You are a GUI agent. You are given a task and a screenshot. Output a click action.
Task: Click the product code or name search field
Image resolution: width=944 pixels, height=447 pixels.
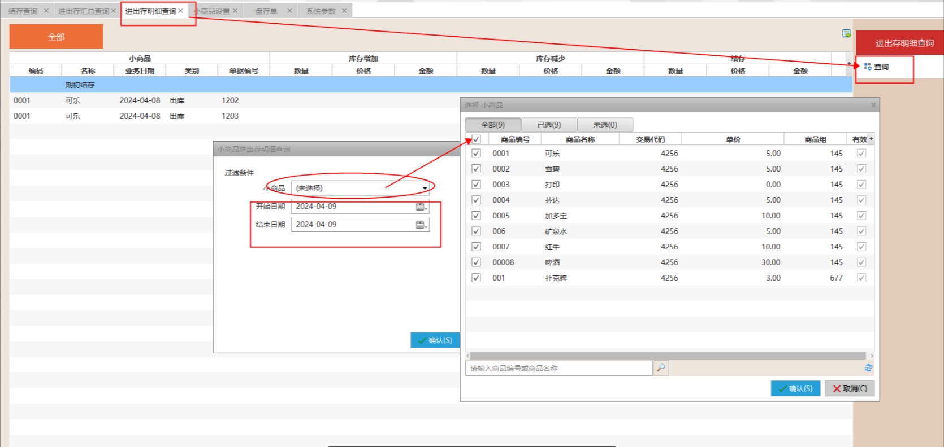[x=558, y=368]
